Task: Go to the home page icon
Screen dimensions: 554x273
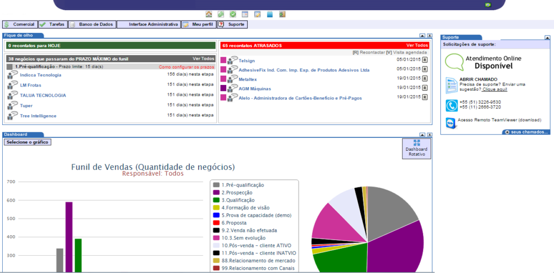Action: click(x=209, y=14)
